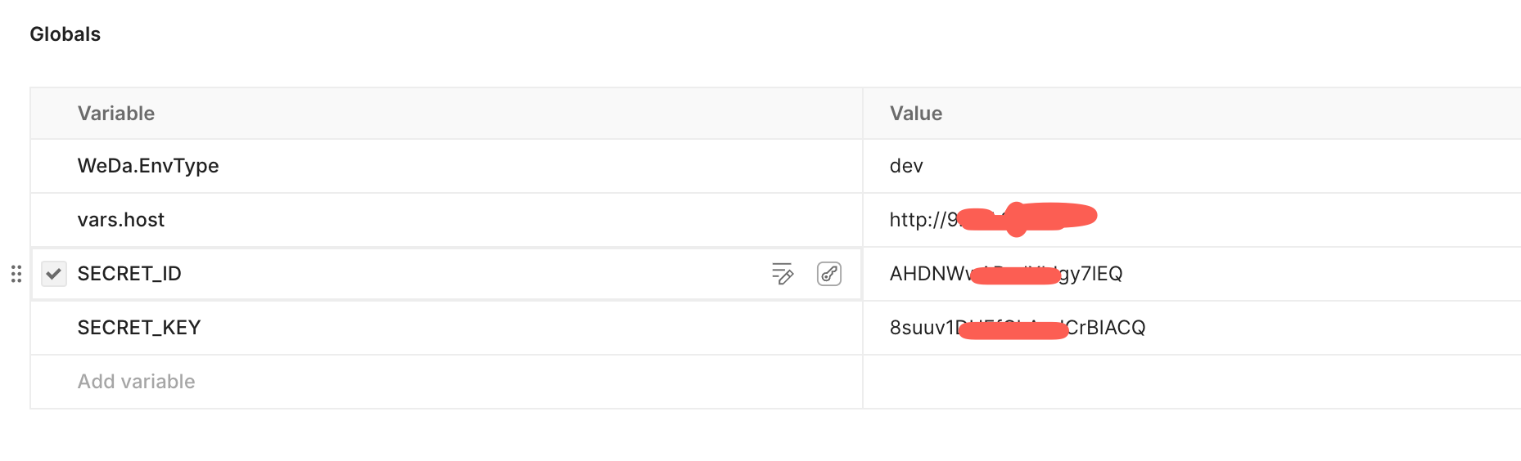Uncheck the SECRET_ID variable checkbox
This screenshot has height=461, width=1521.
click(54, 274)
